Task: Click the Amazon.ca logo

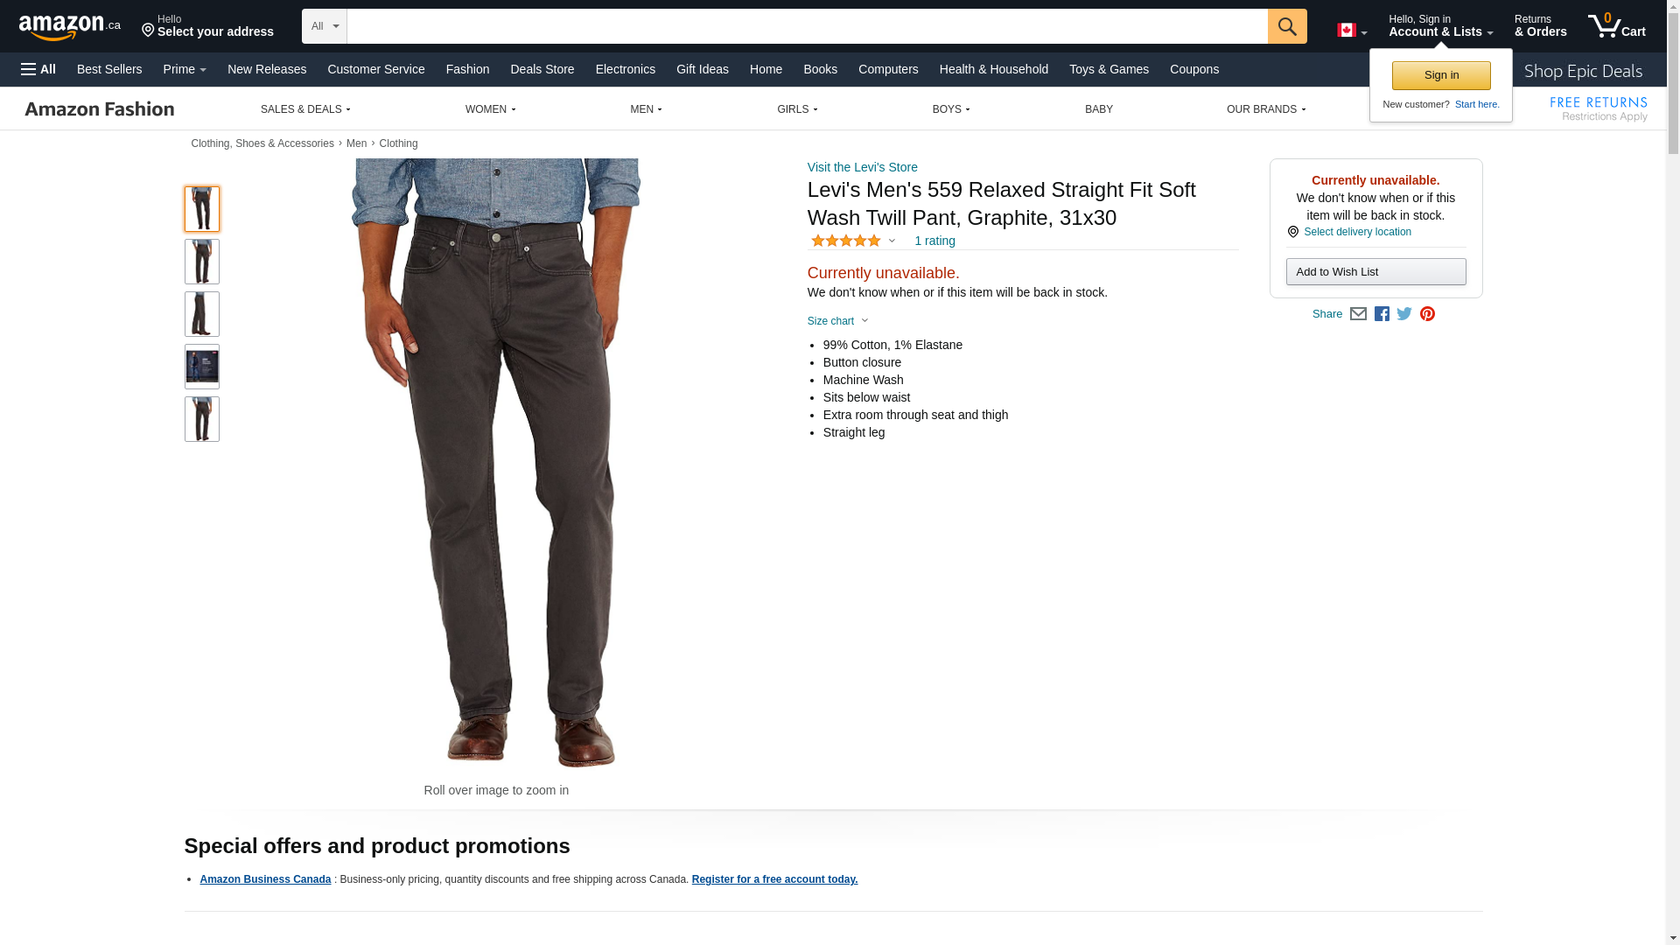Action: click(x=70, y=27)
